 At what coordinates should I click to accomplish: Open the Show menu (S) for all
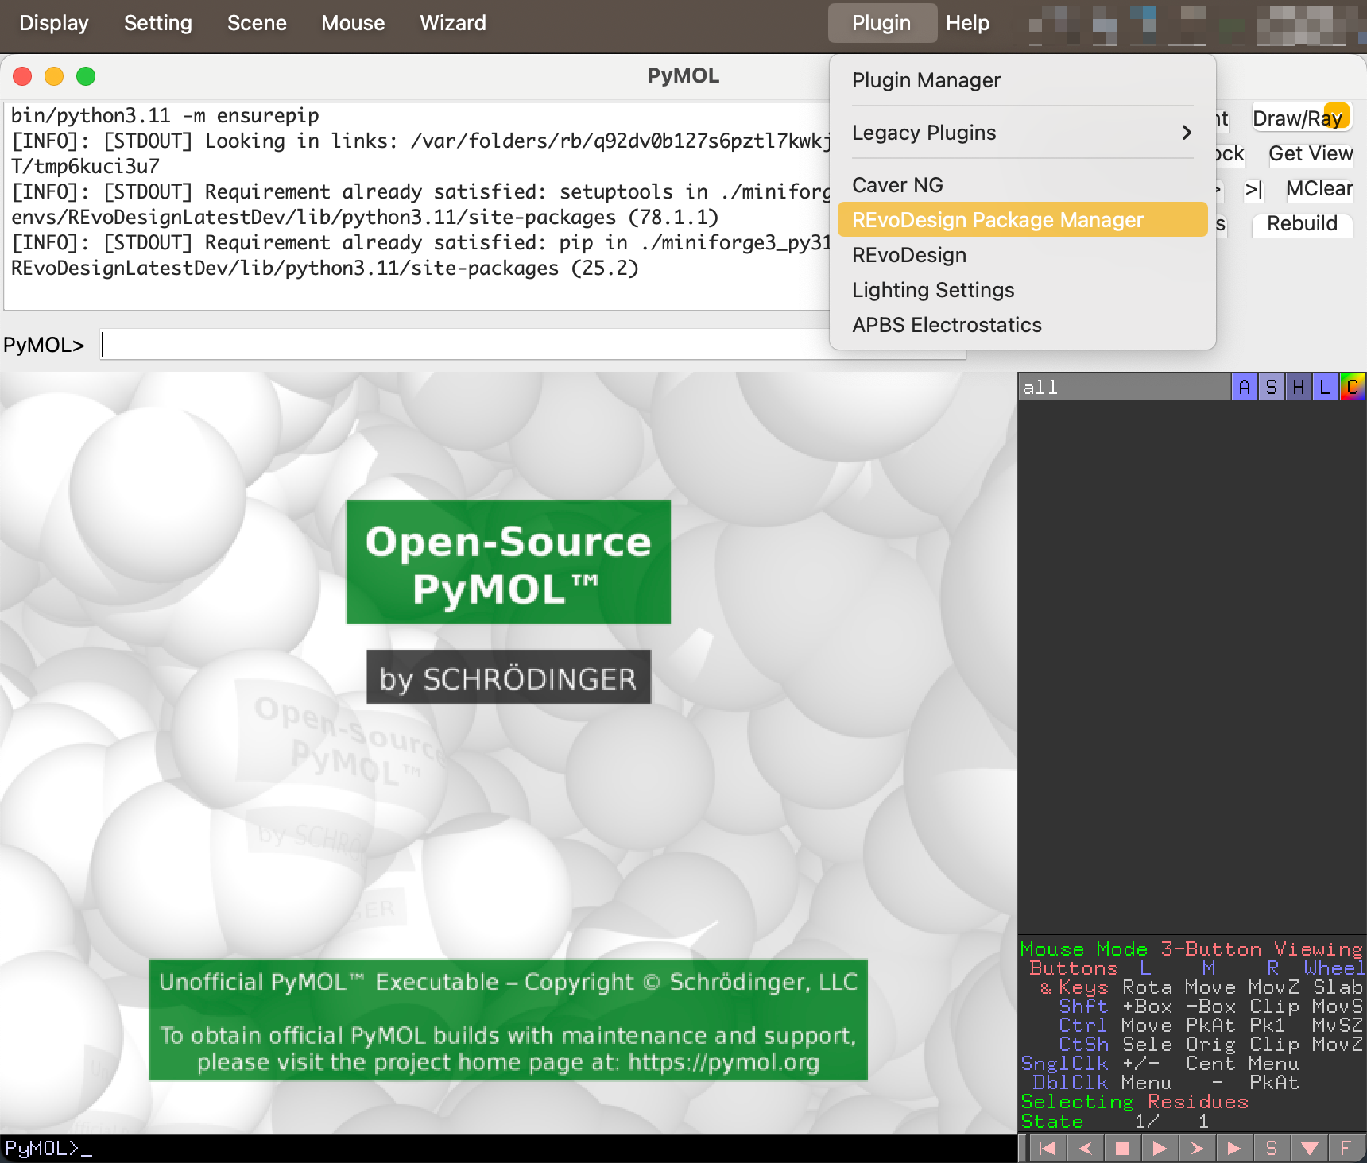tap(1272, 387)
